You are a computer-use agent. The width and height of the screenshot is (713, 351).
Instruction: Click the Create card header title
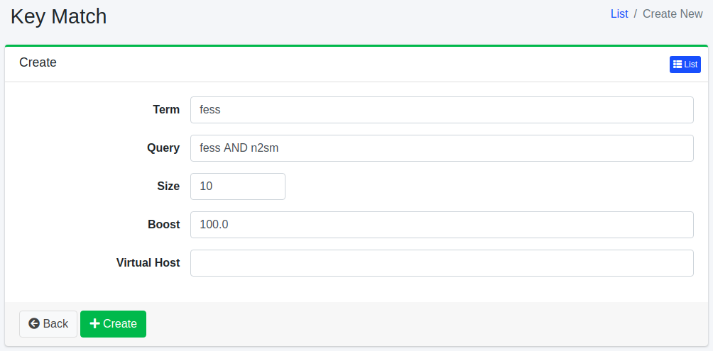[38, 62]
